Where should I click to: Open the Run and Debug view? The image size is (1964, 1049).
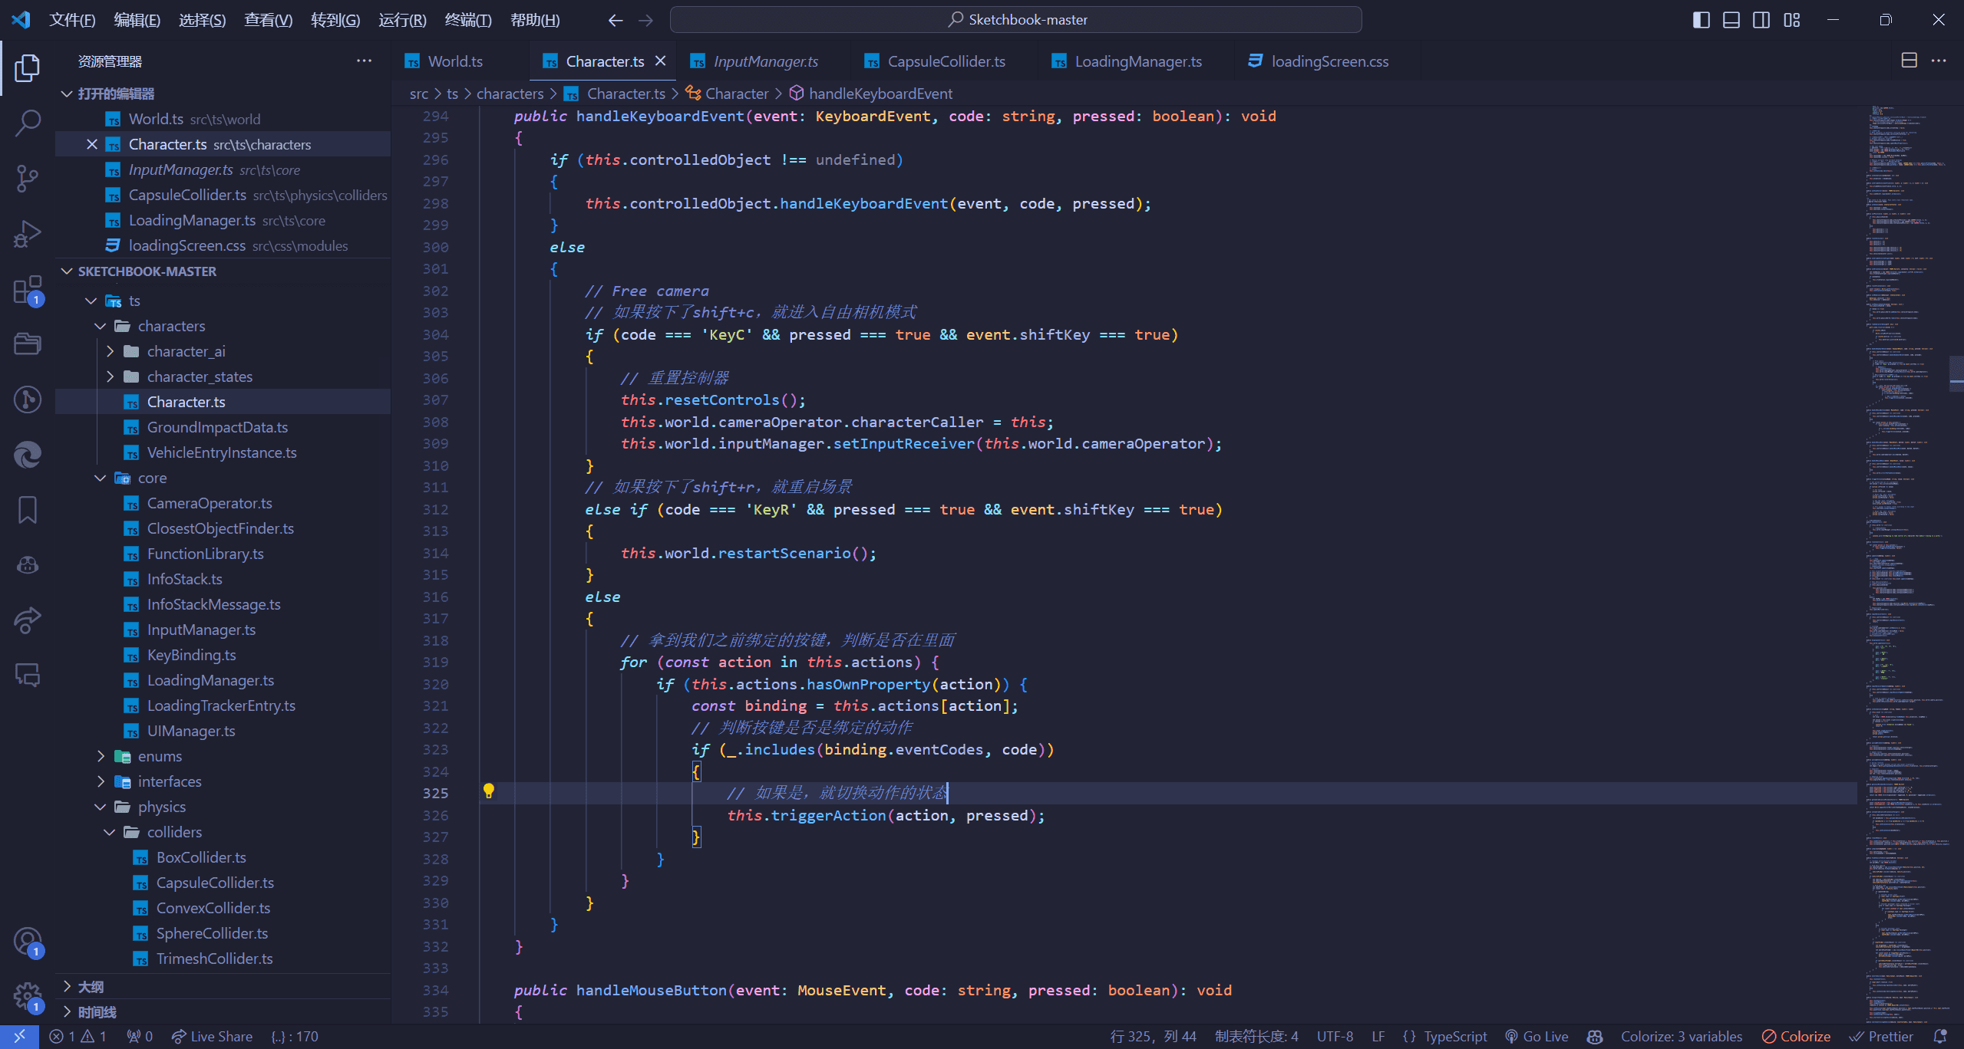[28, 233]
